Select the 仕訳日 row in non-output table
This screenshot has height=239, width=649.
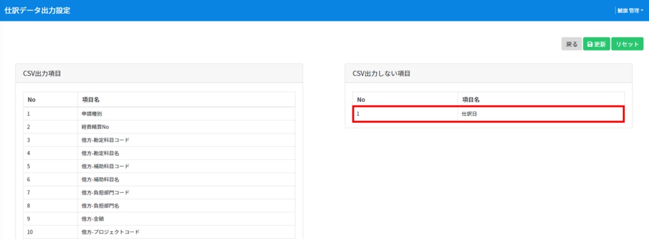(x=489, y=114)
